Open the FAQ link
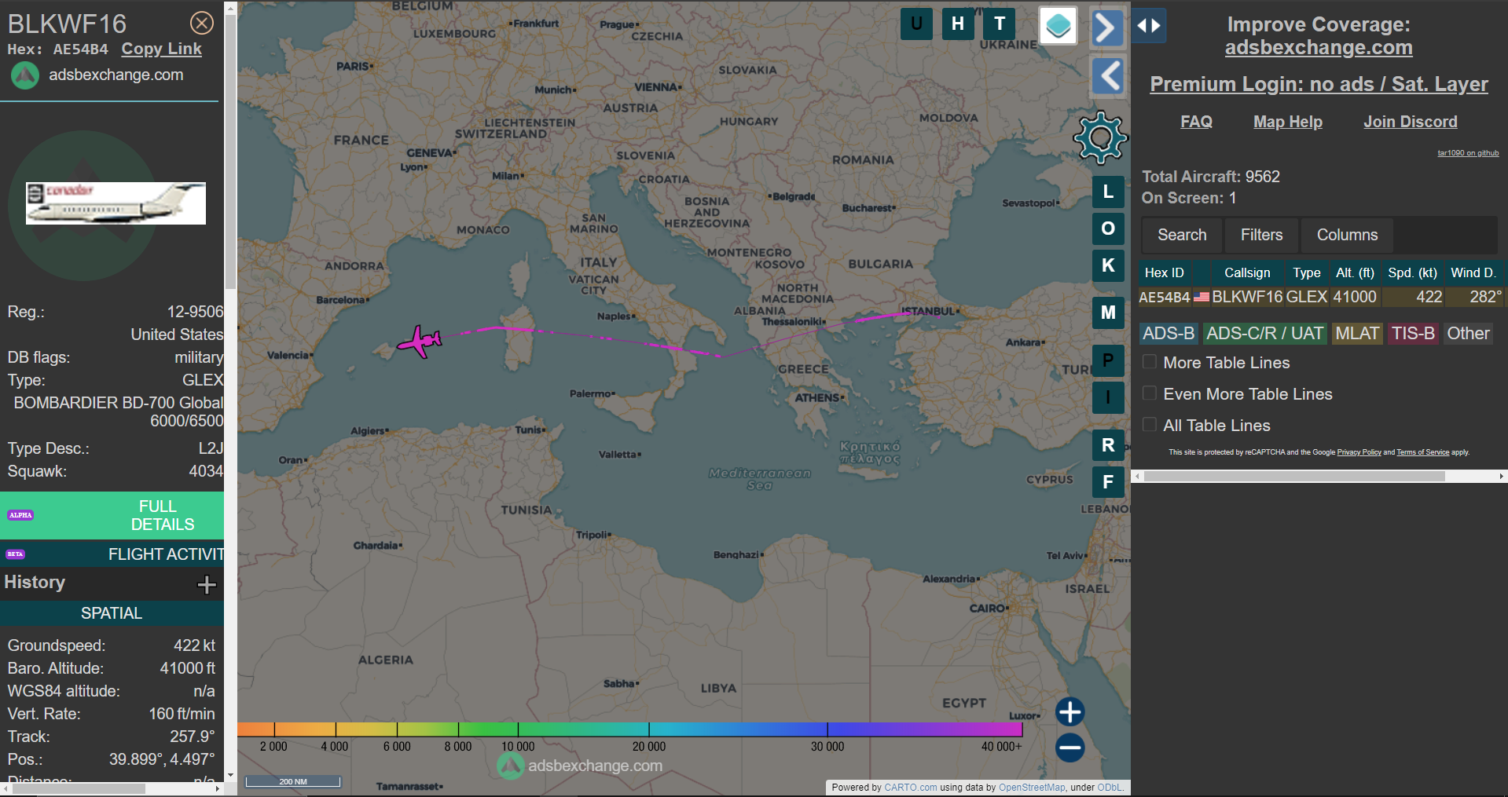The image size is (1508, 797). 1196,122
